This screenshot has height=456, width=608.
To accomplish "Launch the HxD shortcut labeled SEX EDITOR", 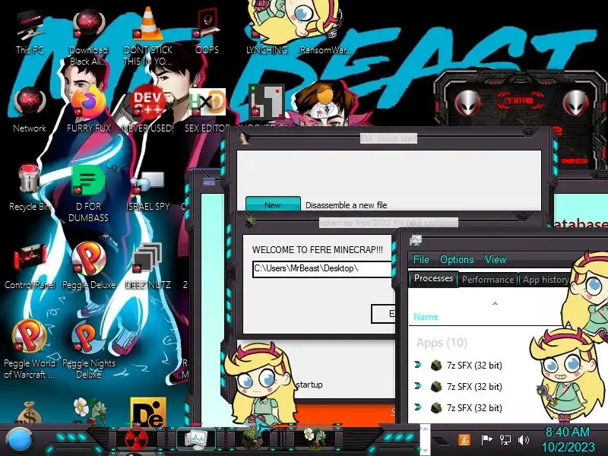I will (x=207, y=111).
